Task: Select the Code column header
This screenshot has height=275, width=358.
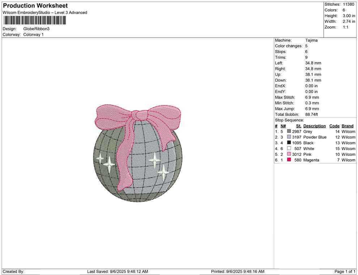Action: coord(334,126)
